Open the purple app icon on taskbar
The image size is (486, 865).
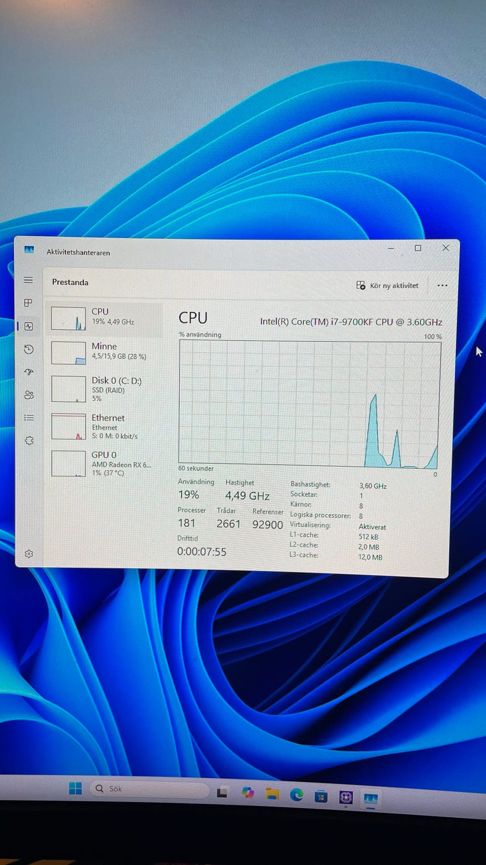click(346, 798)
